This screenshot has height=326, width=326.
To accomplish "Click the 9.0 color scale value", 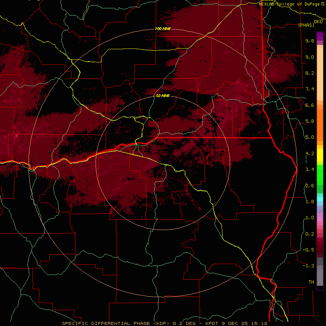I will (310, 57).
